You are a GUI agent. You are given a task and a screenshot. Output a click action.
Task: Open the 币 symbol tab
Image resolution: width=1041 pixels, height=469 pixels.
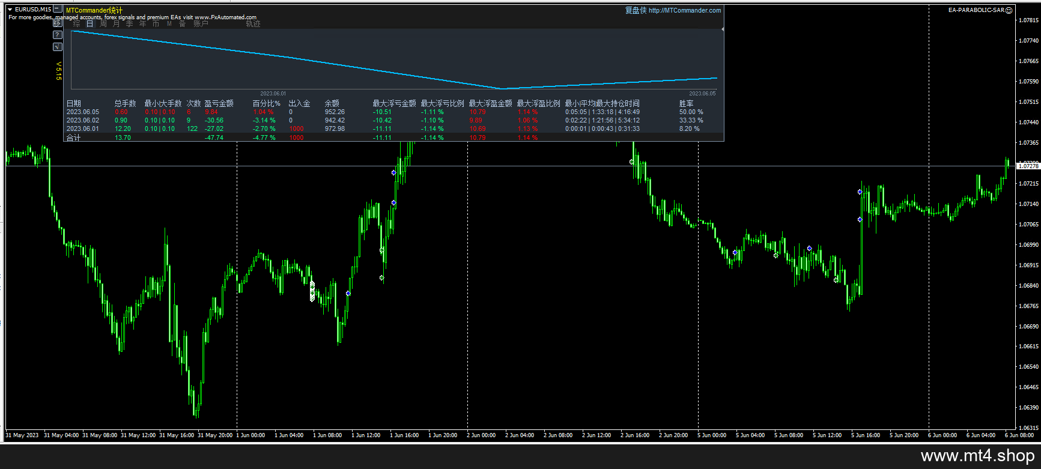(156, 23)
